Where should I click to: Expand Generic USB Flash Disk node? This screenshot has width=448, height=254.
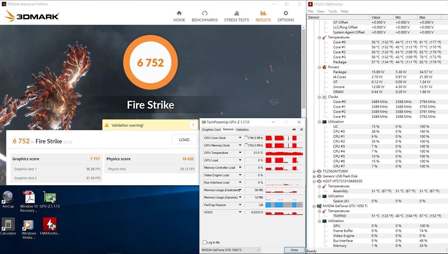point(314,176)
